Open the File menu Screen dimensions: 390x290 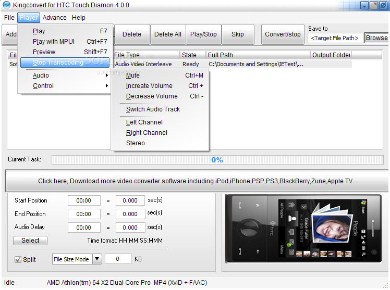pyautogui.click(x=9, y=18)
